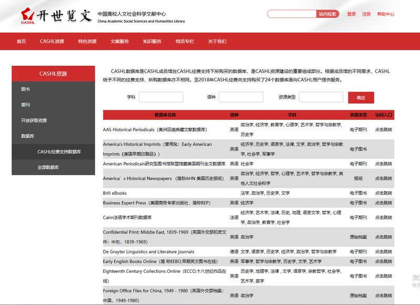Focus the site search input box
This screenshot has height=305, width=420.
coord(291,14)
